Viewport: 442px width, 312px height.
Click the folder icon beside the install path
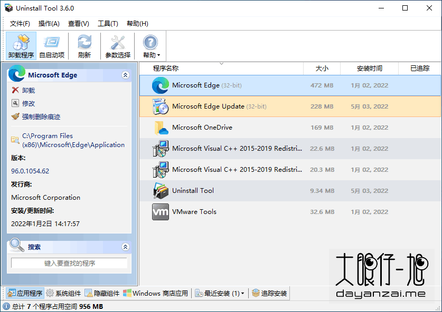(x=15, y=140)
